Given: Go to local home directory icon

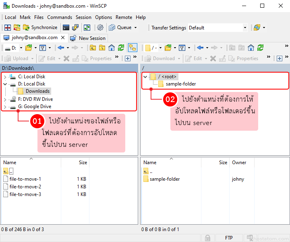Looking at the screenshot, I should (x=112, y=48).
